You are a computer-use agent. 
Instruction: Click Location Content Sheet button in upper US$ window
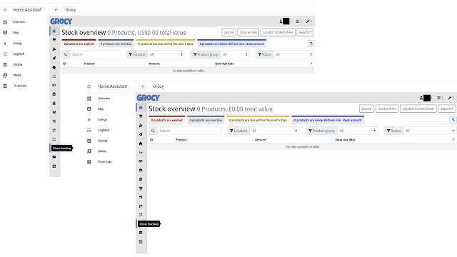278,32
